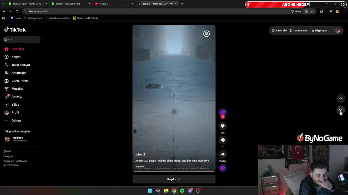The height and width of the screenshot is (195, 348).
Task: Open File Explorer from taskbar
Action: [166, 191]
